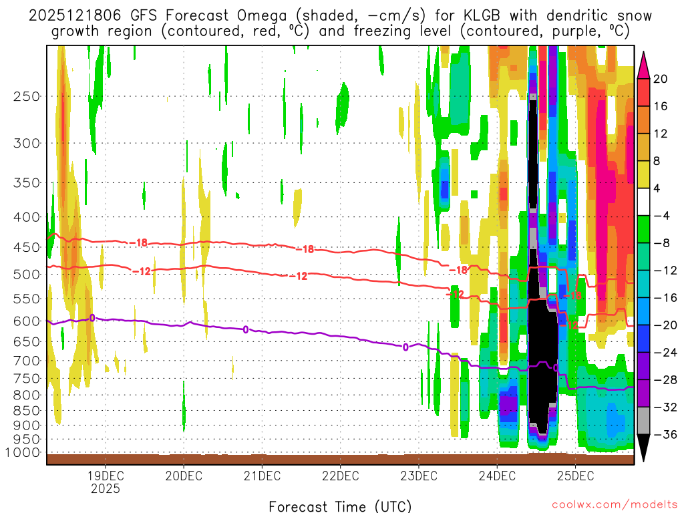The height and width of the screenshot is (513, 684).
Task: Click the green -4 to -8 color bar segment
Action: click(x=643, y=230)
